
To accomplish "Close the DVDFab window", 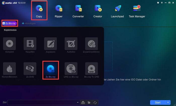I will (173, 3).
